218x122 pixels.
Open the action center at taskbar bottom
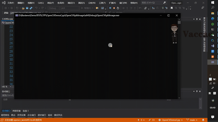click(x=213, y=117)
